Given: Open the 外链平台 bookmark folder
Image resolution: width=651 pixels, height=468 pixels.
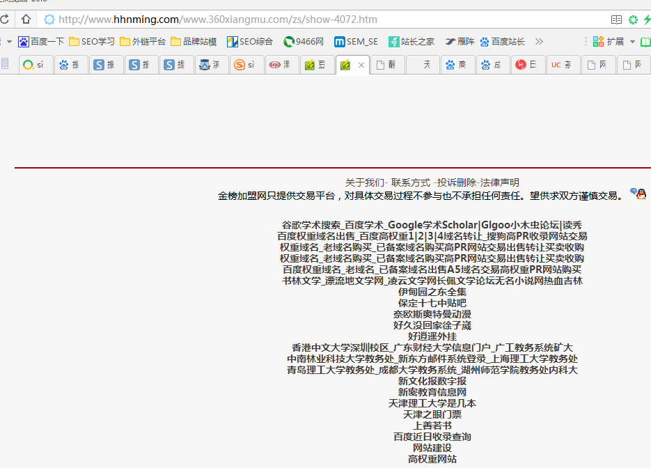Looking at the screenshot, I should tap(143, 42).
